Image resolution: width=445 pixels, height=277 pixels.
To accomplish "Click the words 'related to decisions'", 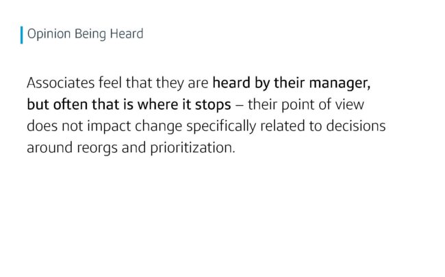I will tap(322, 126).
